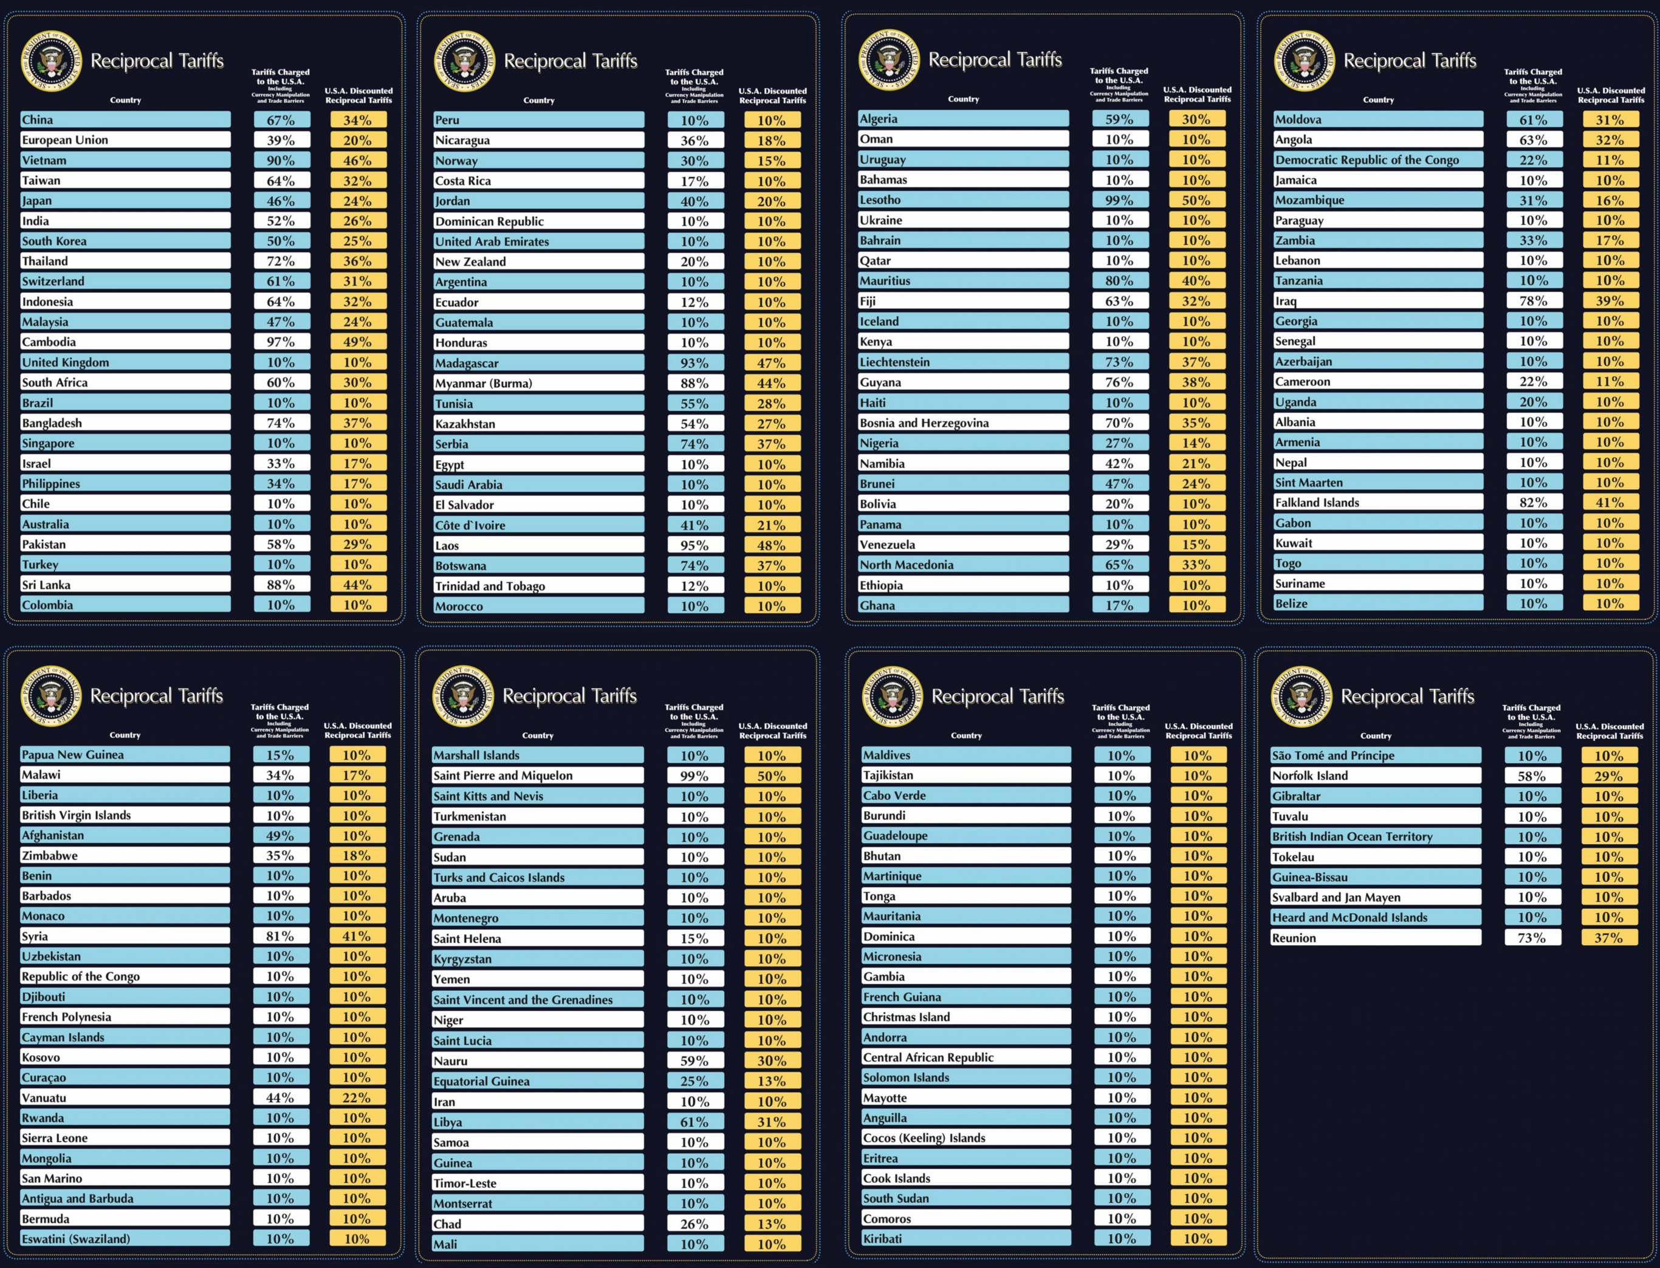Select the South Korea country name
Viewport: 1660px width, 1268px height.
point(125,241)
